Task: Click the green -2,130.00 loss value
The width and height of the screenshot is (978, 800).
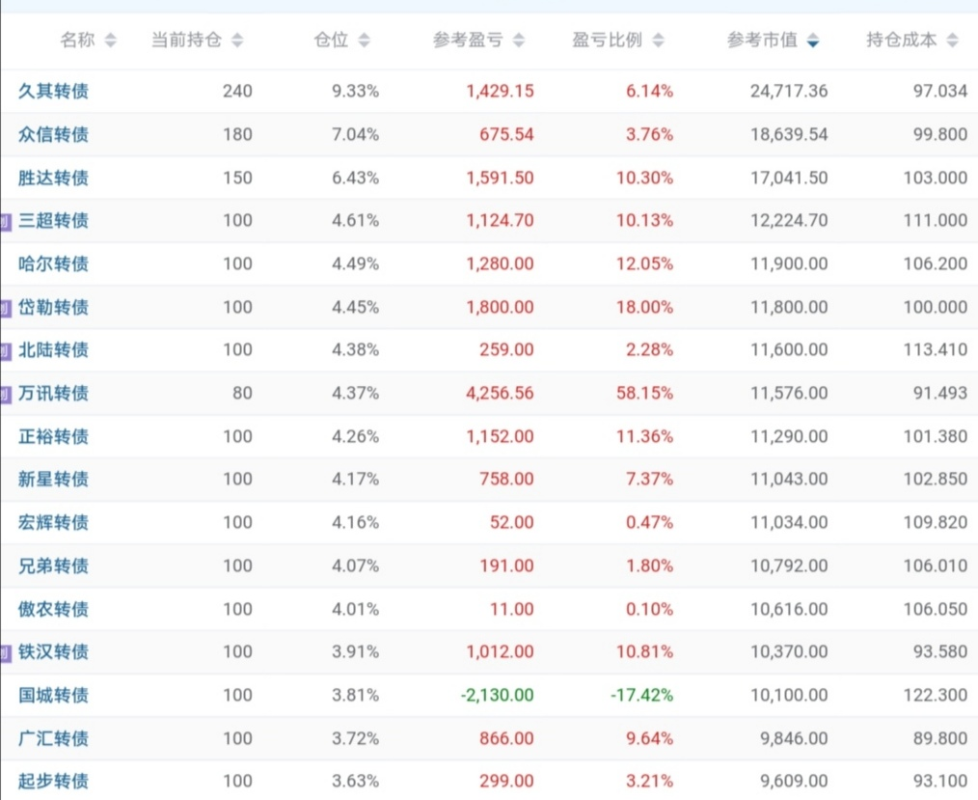Action: (x=498, y=695)
